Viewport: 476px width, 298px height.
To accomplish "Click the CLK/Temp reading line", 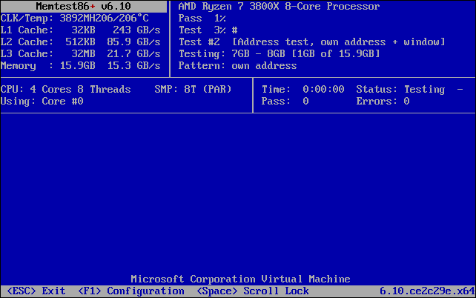I will [75, 19].
